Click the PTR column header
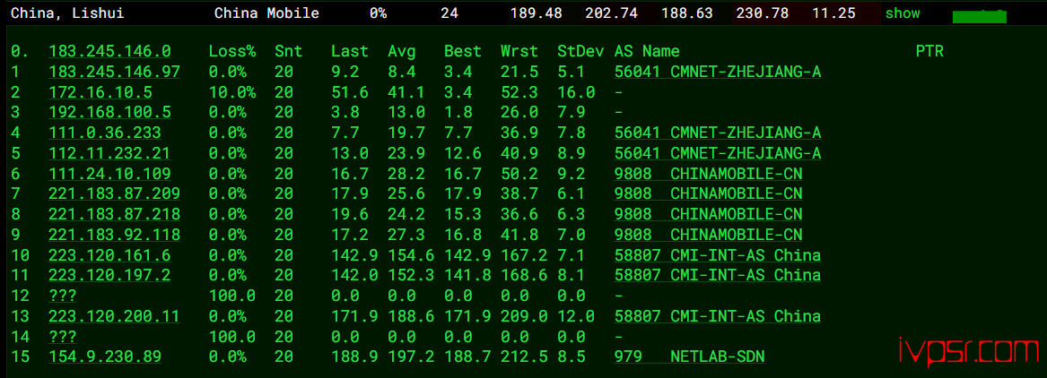 [x=929, y=51]
